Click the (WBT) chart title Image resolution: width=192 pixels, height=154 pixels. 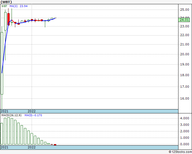tap(6, 2)
